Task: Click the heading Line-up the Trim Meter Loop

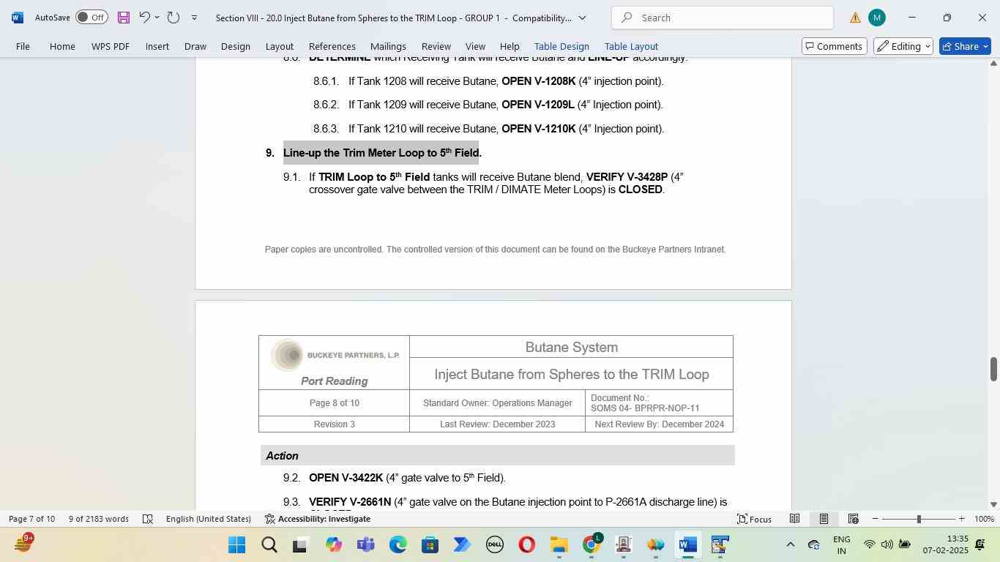Action: click(381, 153)
